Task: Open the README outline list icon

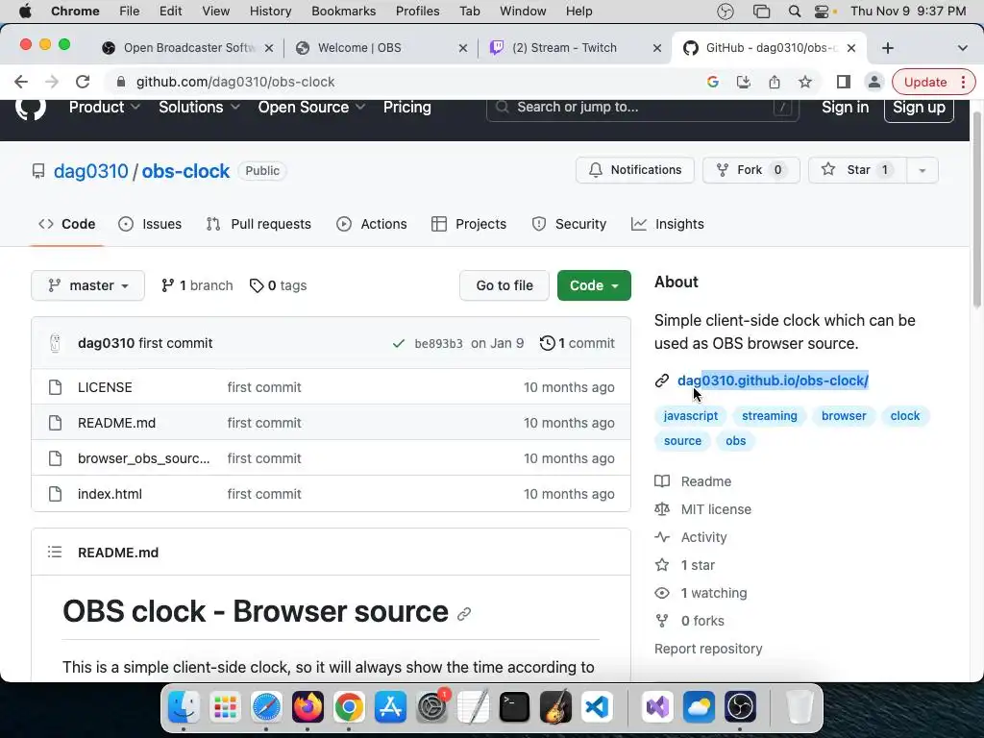Action: (55, 553)
